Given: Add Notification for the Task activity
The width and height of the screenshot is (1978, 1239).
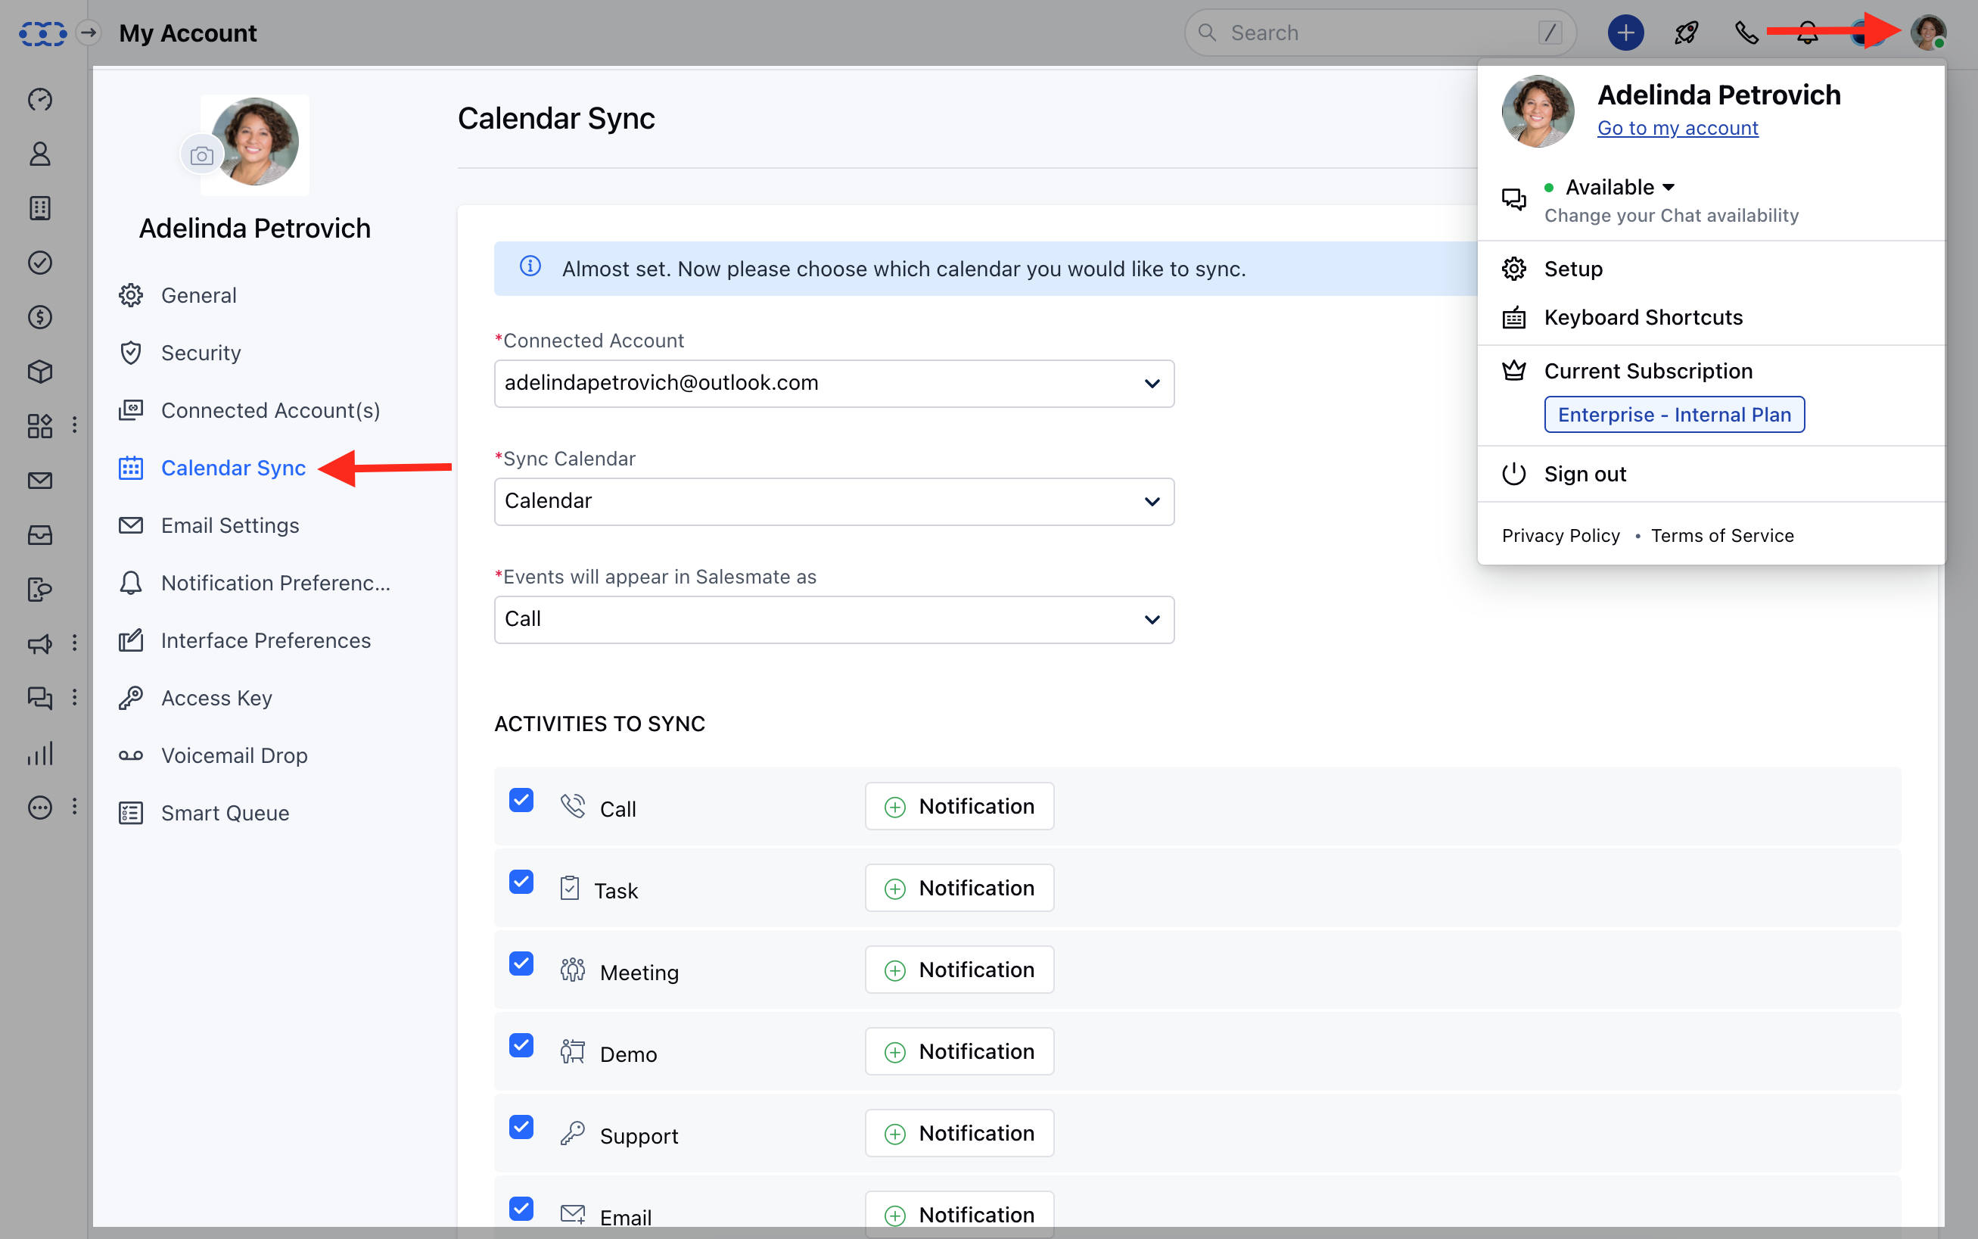Looking at the screenshot, I should [959, 889].
